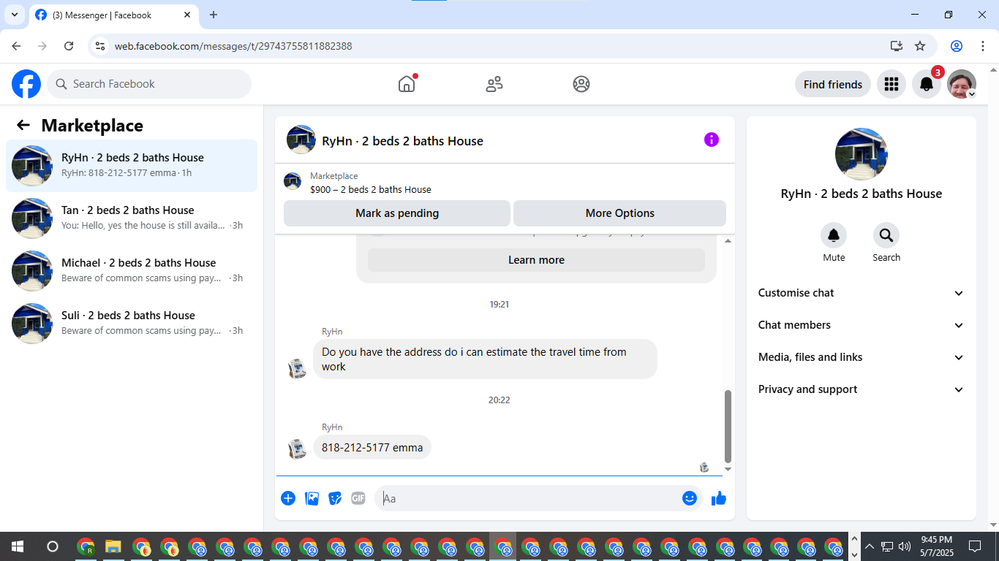This screenshot has width=999, height=561.
Task: Open the RyHn conversation in the list
Action: pos(132,166)
